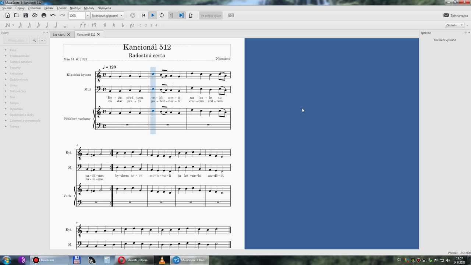
Task: Open 'Zpětná vazba' feedback link
Action: [x=456, y=15]
